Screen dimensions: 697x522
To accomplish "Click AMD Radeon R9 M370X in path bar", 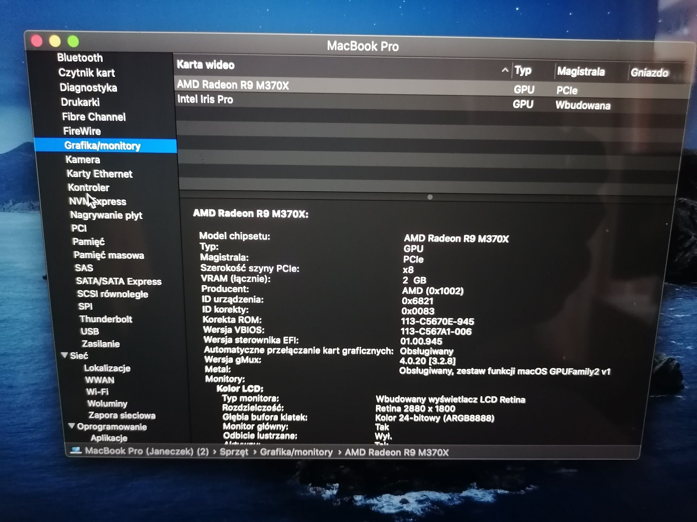I will [397, 452].
